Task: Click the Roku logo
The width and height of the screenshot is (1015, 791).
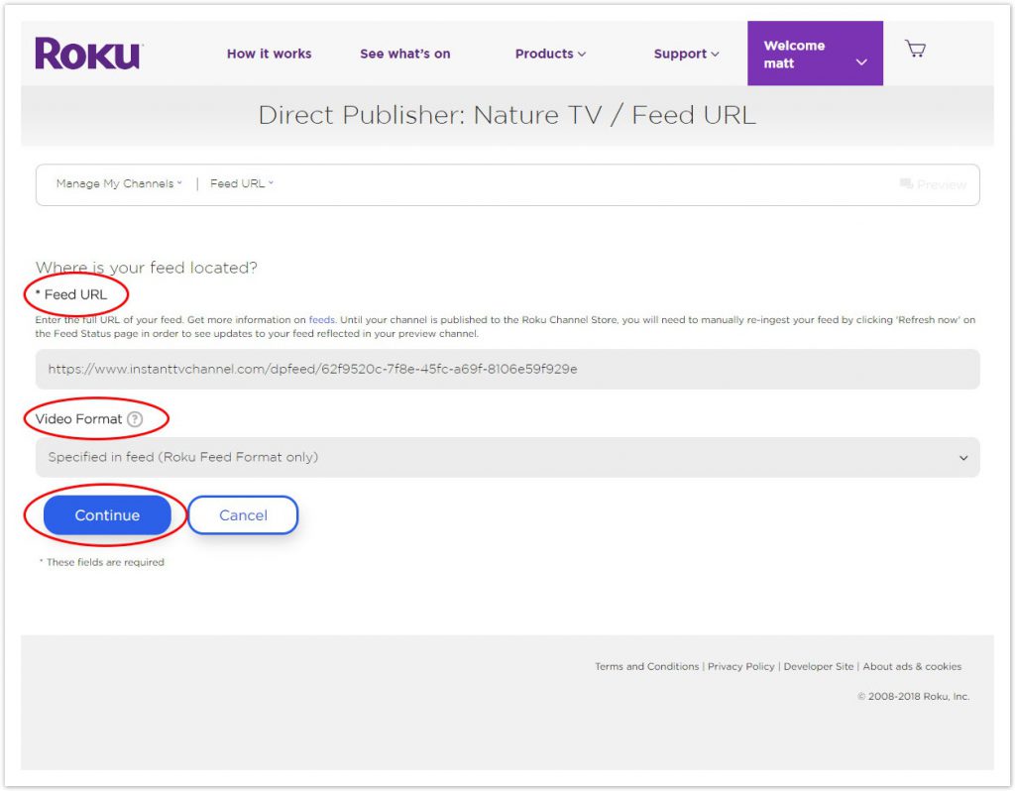Action: [x=88, y=54]
